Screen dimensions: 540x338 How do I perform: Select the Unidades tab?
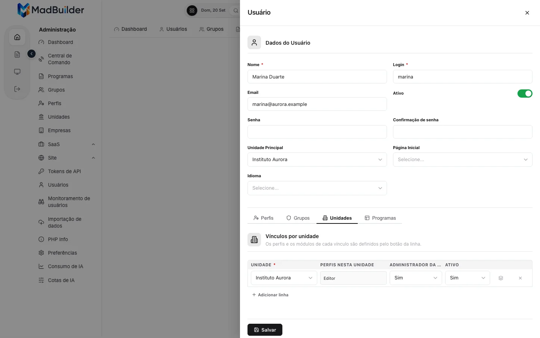click(337, 218)
